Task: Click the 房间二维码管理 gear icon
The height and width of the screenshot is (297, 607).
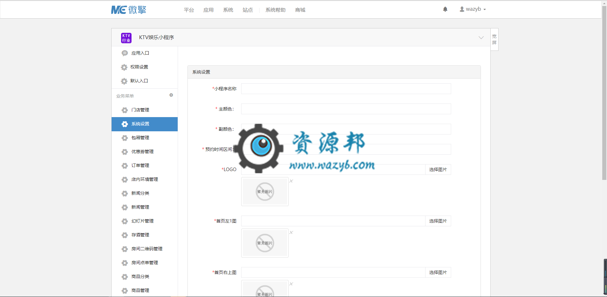Action: coord(125,249)
